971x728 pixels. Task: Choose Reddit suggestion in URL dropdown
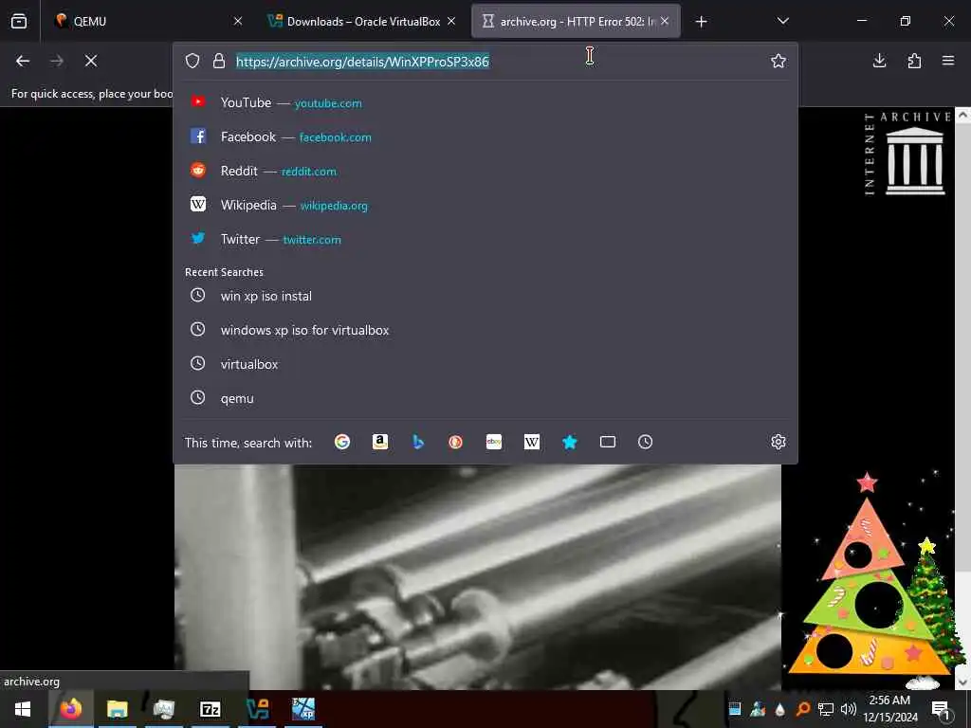click(x=485, y=171)
